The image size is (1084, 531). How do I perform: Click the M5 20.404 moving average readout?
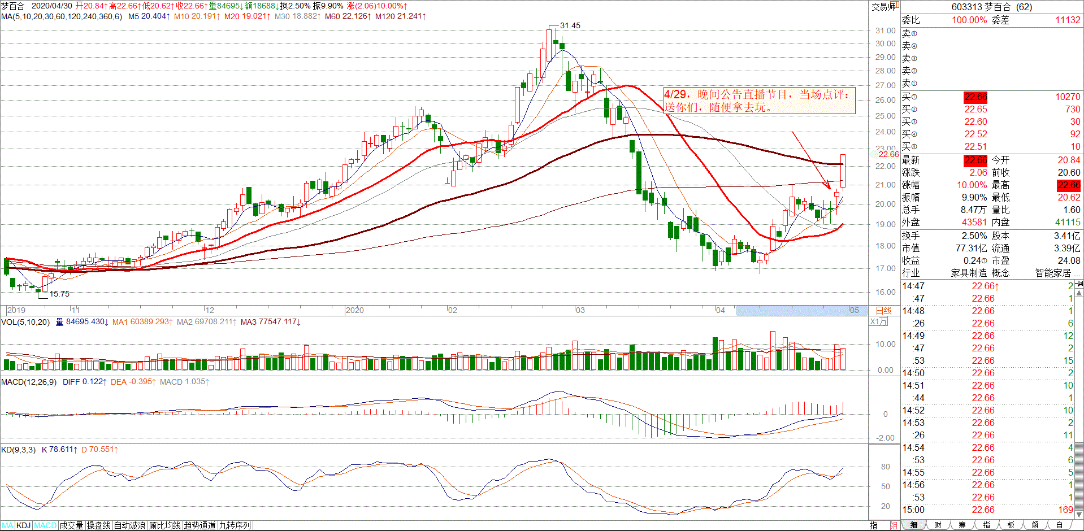click(149, 16)
